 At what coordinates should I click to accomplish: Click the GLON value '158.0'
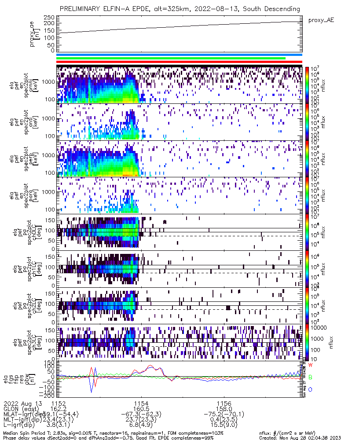click(224, 409)
